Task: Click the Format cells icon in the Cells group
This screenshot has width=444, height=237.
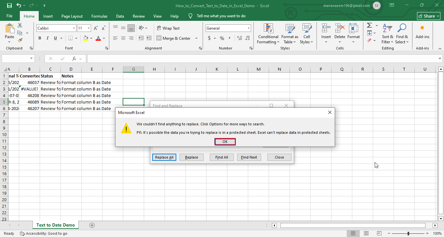Action: click(354, 28)
